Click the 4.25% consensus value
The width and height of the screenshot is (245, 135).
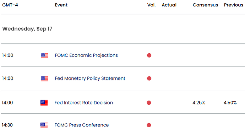pos(199,103)
